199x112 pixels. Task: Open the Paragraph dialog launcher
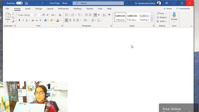coord(111,26)
